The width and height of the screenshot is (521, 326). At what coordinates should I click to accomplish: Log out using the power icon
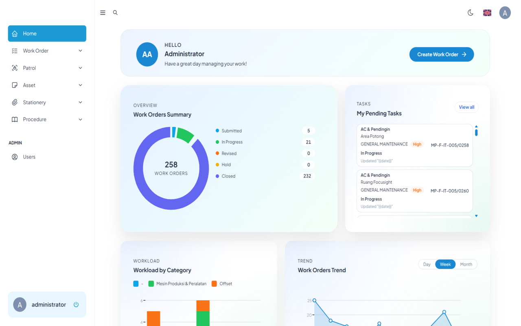coord(76,304)
